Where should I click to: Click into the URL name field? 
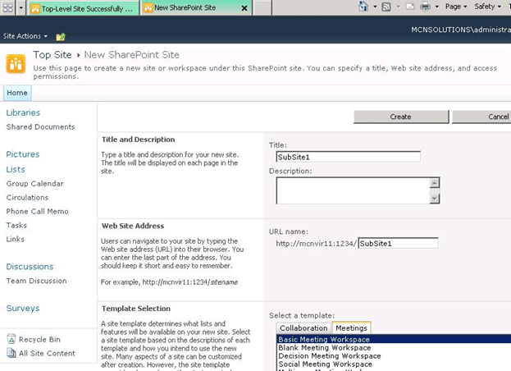point(398,243)
